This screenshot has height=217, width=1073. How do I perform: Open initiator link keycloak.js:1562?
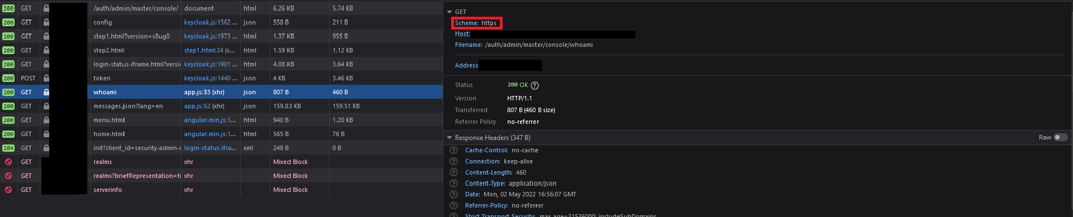point(210,22)
